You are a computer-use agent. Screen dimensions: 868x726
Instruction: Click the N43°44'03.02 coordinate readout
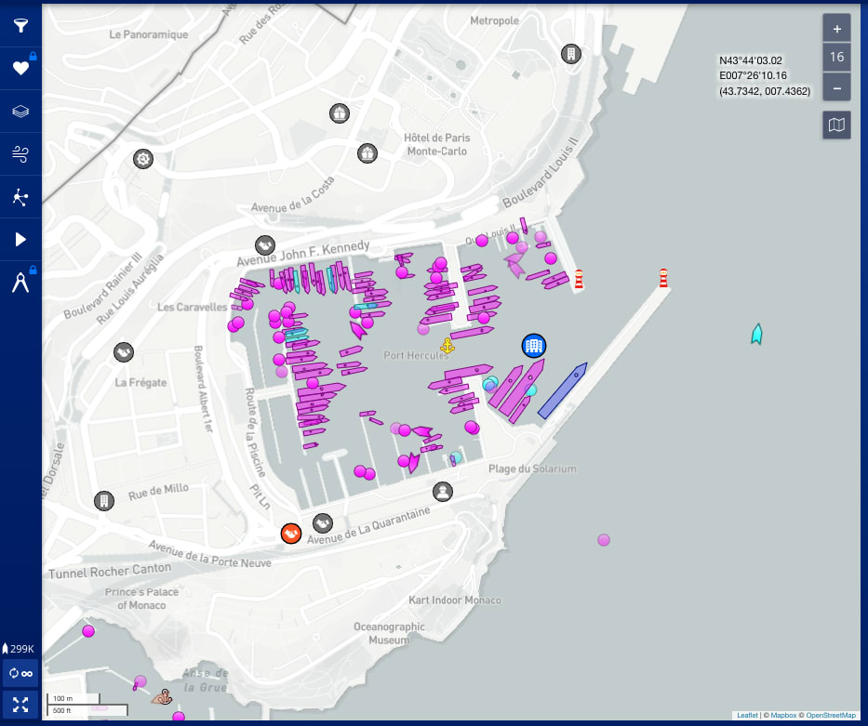[x=751, y=60]
